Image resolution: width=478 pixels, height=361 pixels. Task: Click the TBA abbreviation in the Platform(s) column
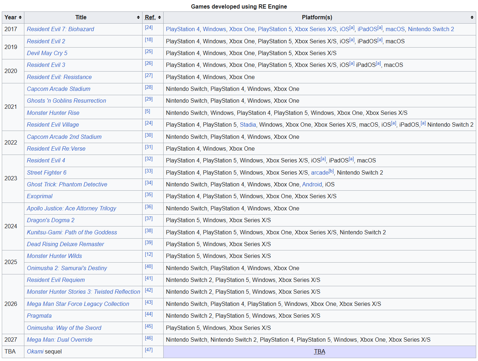coord(319,352)
